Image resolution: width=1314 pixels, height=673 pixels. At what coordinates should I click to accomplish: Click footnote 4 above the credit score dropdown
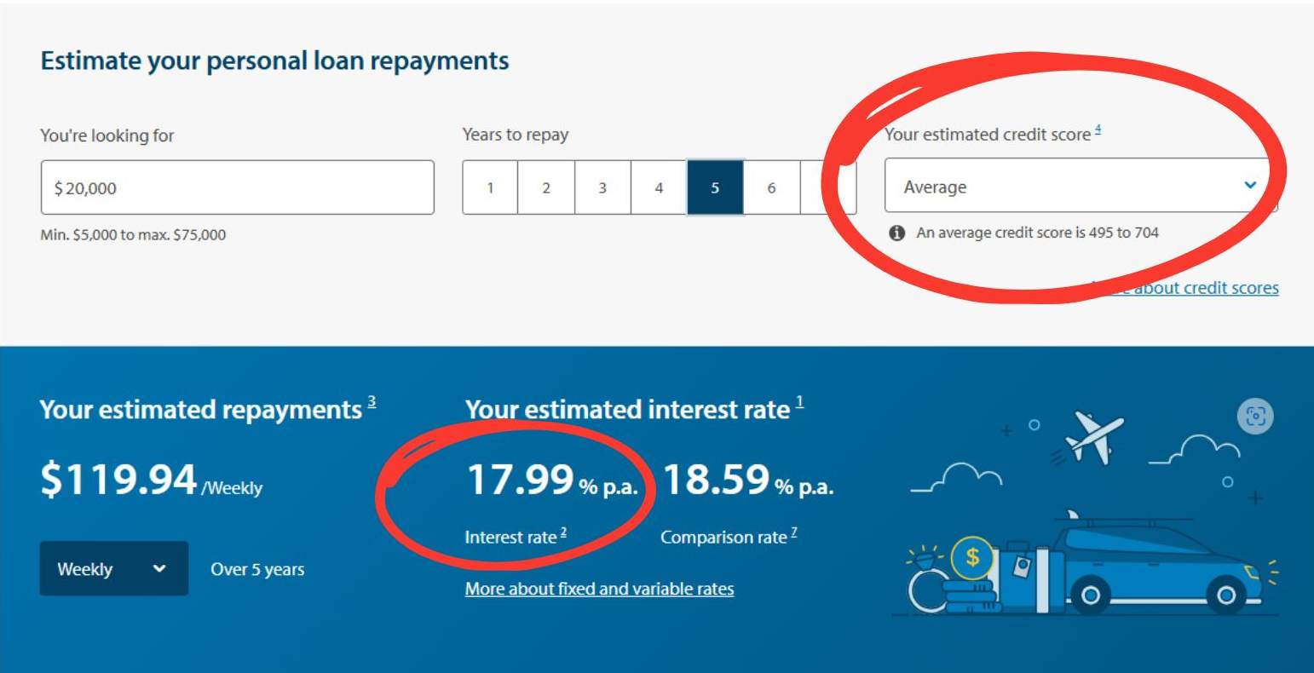pos(1098,130)
